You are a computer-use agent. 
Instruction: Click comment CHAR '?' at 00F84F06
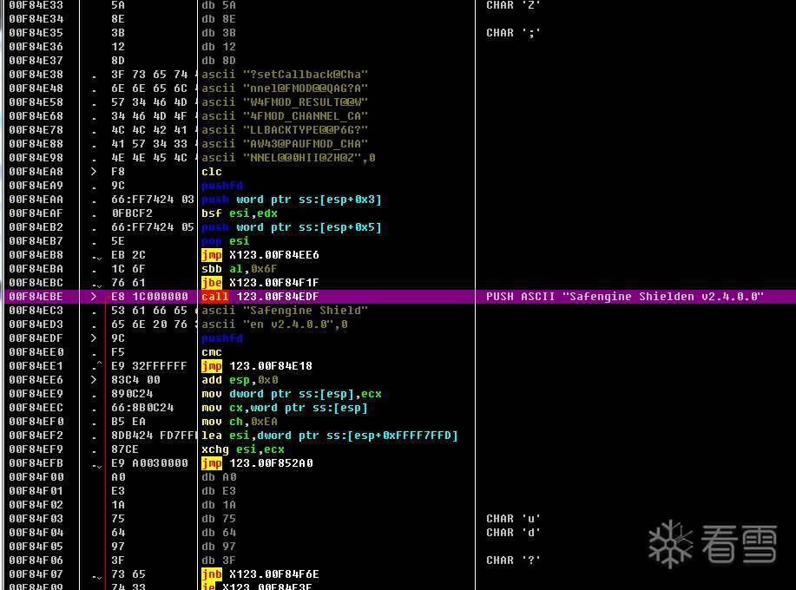coord(513,560)
